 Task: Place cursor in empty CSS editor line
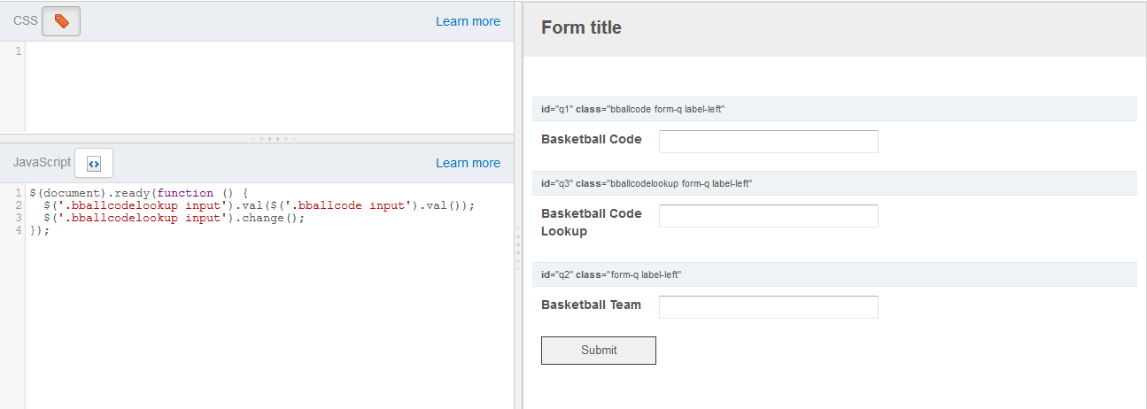point(269,51)
